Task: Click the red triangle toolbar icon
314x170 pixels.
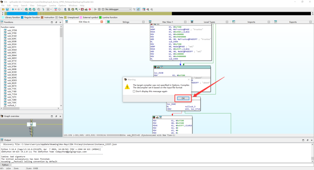Action: pyautogui.click(x=56, y=9)
